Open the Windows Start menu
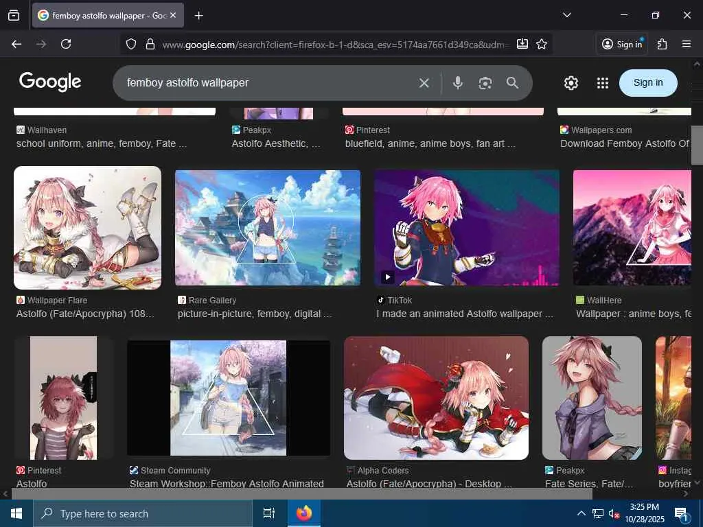The height and width of the screenshot is (527, 703). (16, 513)
